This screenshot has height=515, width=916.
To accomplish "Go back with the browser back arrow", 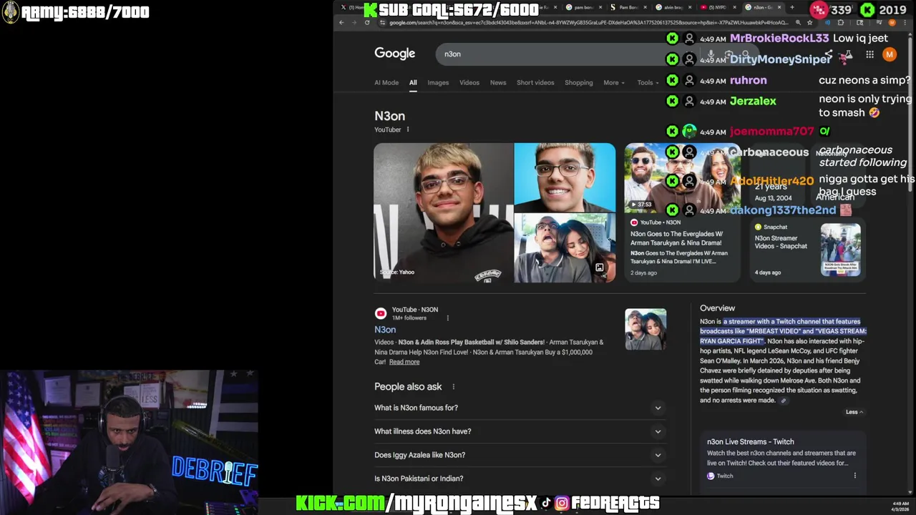I will [x=341, y=22].
